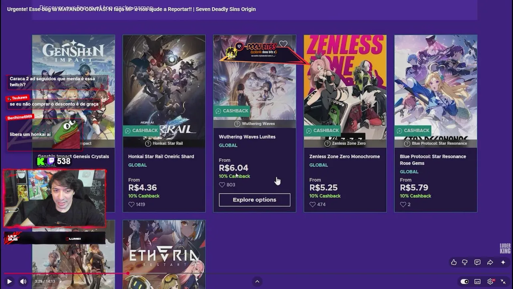Like the Zenless Zone Zero Monochrome listing
The height and width of the screenshot is (289, 513).
coord(313,204)
